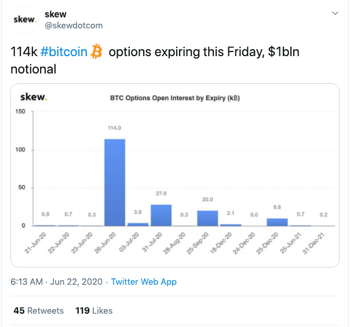The image size is (350, 327).
Task: Open the skew profile avatar
Action: (x=24, y=20)
